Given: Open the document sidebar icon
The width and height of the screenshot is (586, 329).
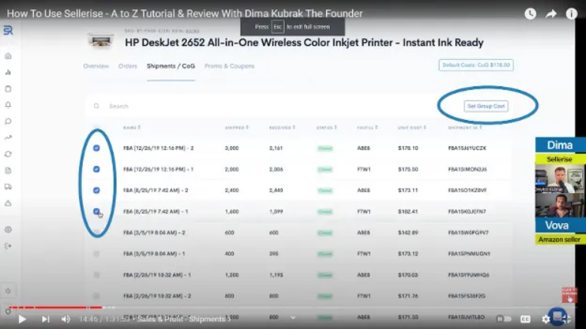Looking at the screenshot, I should pos(8,171).
